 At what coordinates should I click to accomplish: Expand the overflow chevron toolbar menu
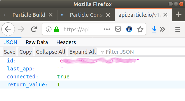pyautogui.click(x=162, y=29)
